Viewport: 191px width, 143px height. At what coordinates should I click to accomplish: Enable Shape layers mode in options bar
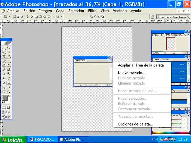[15, 17]
